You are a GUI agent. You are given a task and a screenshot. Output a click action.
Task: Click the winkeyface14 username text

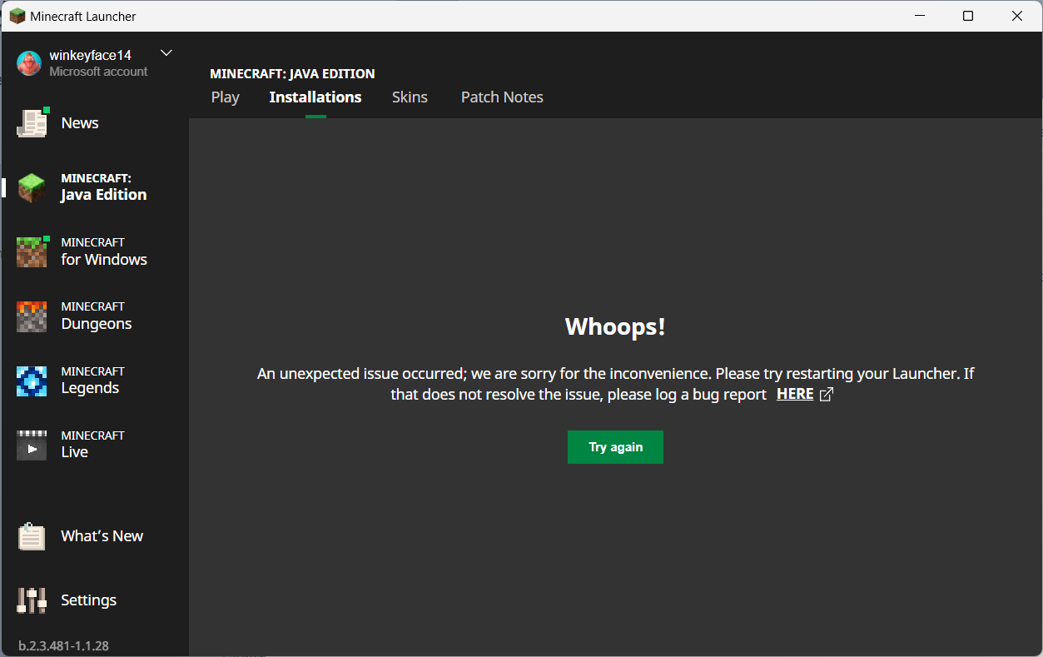pyautogui.click(x=91, y=56)
